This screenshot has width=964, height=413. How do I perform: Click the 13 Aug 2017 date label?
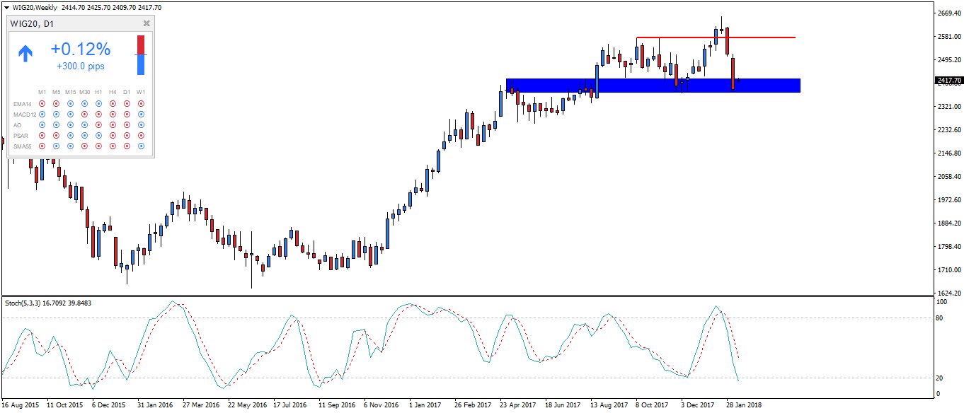point(609,405)
